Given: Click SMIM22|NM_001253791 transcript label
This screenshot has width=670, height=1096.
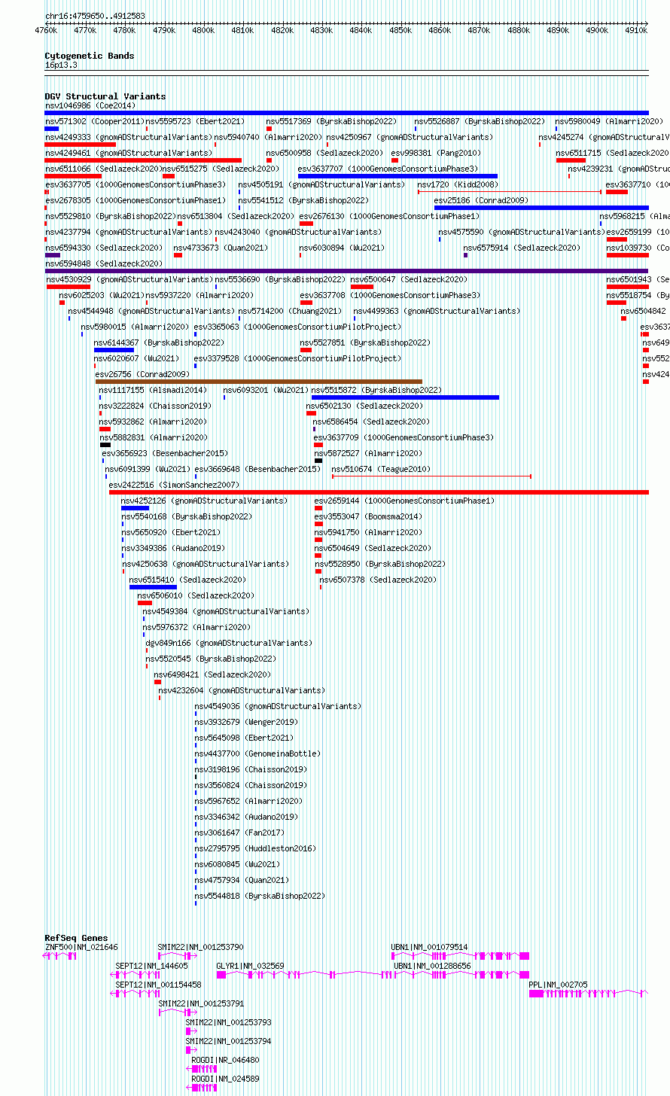Looking at the screenshot, I should pyautogui.click(x=201, y=1004).
